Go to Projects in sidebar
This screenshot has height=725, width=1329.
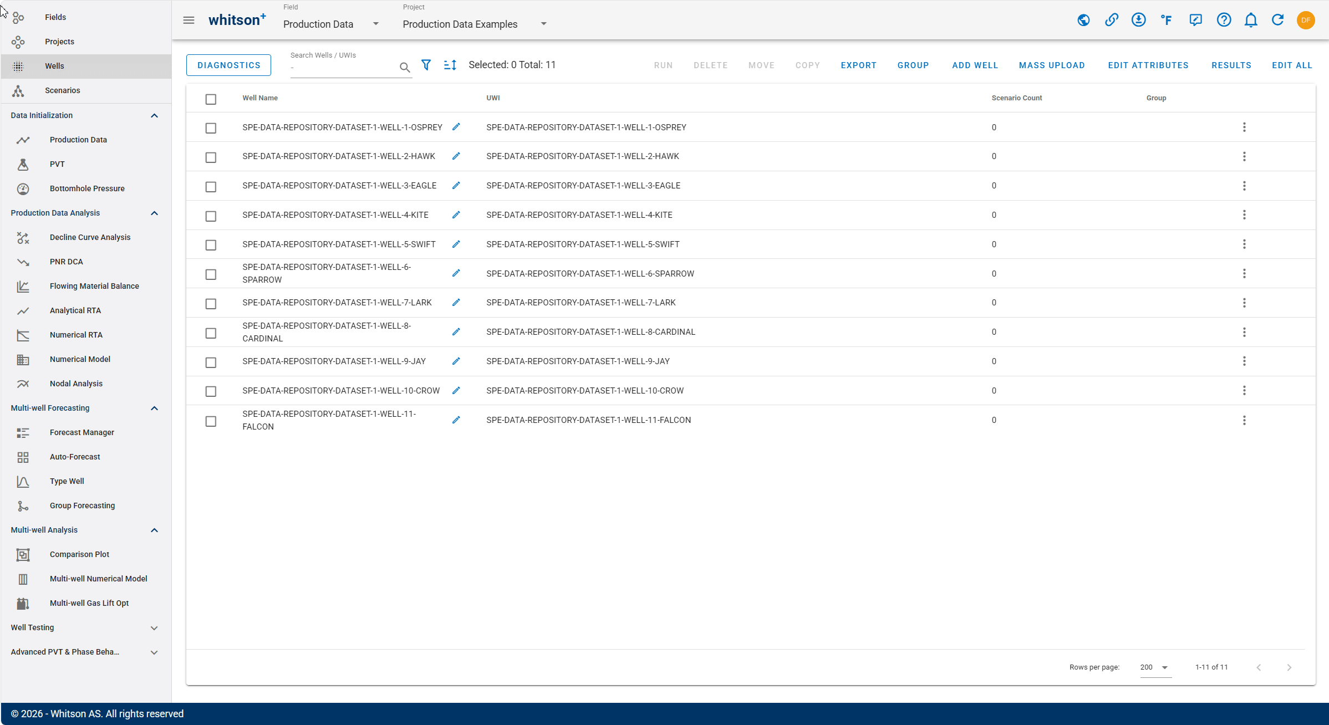pyautogui.click(x=86, y=42)
